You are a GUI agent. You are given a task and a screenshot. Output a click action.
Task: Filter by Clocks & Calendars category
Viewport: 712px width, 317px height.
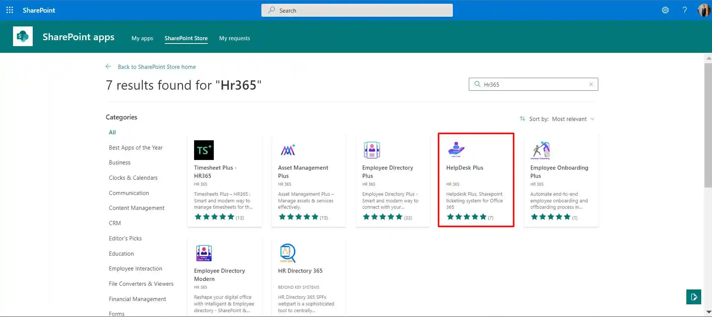(133, 178)
